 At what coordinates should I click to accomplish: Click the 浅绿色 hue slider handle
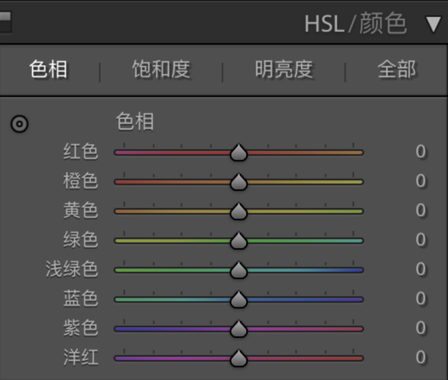(x=239, y=271)
